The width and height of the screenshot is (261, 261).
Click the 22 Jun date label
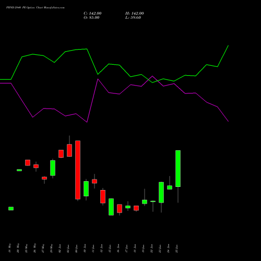coord(151,248)
